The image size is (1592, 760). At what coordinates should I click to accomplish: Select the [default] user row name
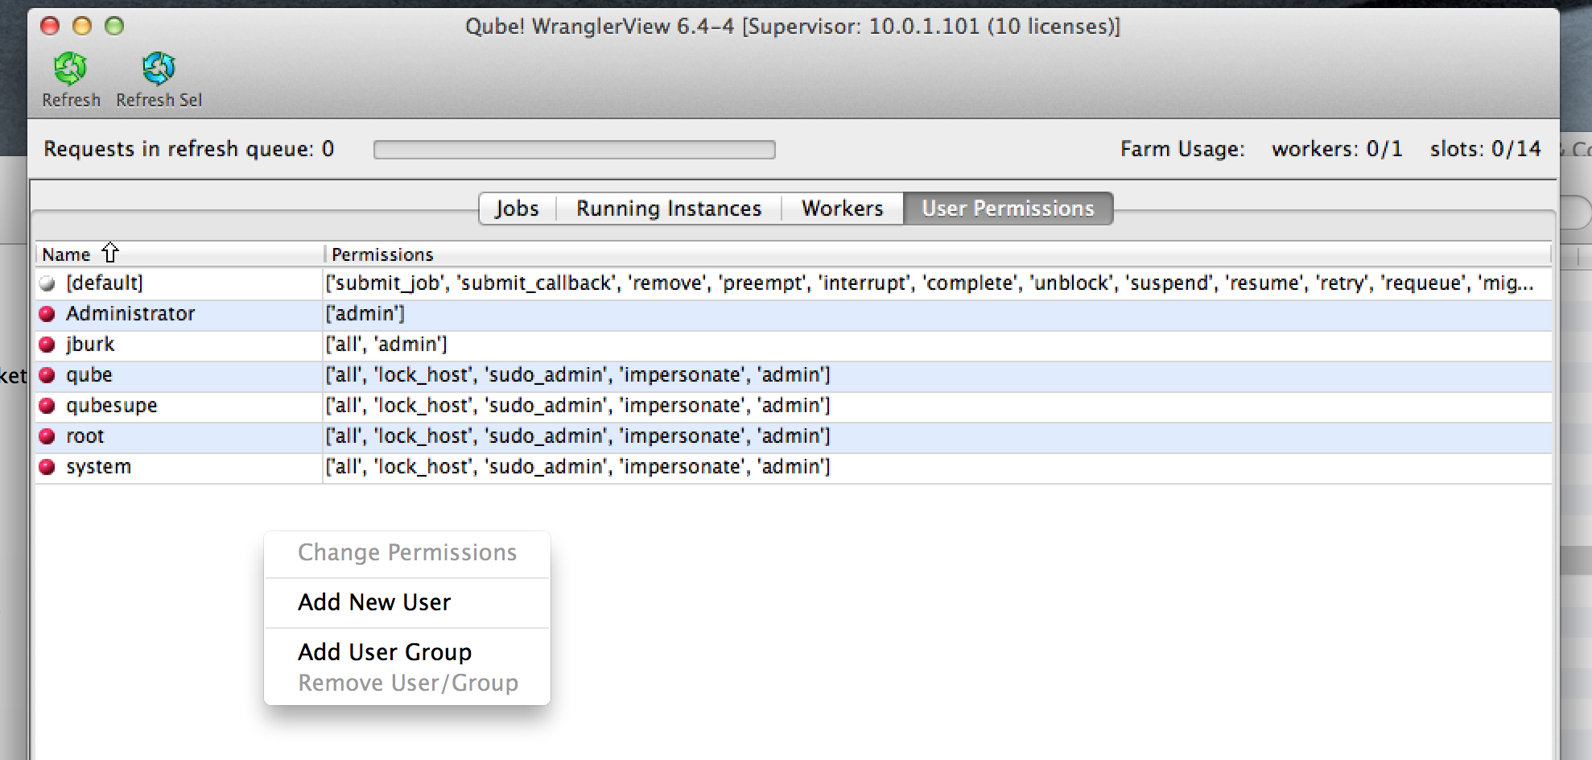pyautogui.click(x=105, y=283)
